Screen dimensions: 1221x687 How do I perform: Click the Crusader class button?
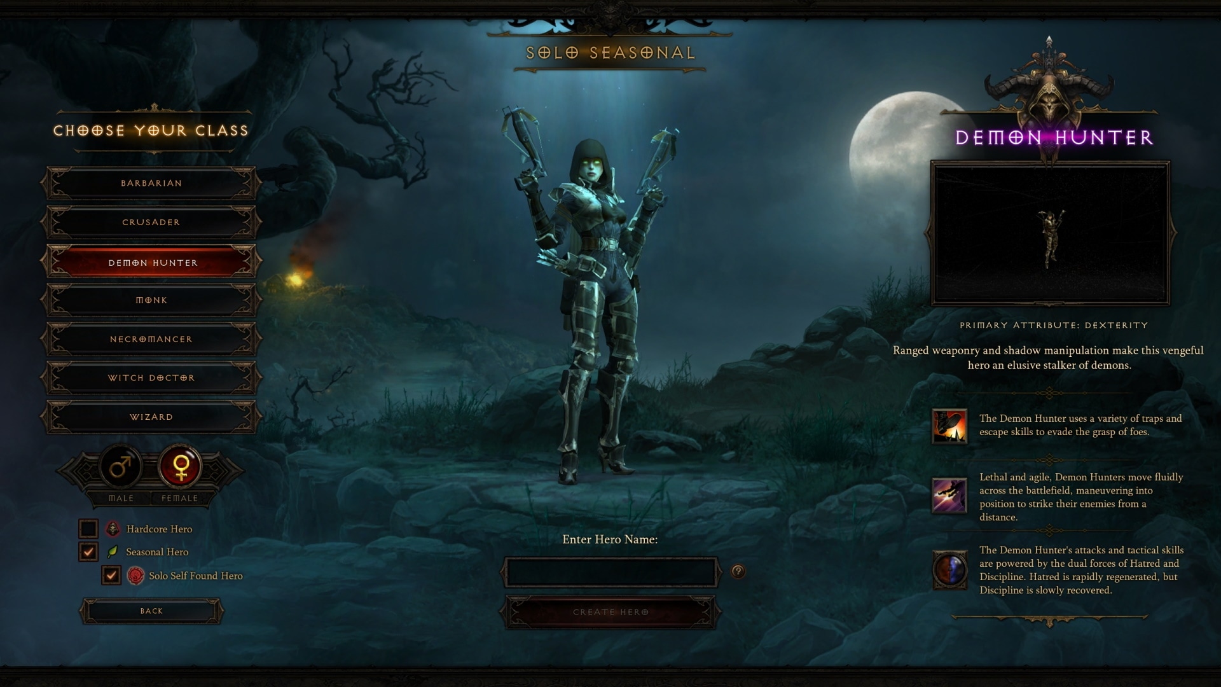[151, 221]
